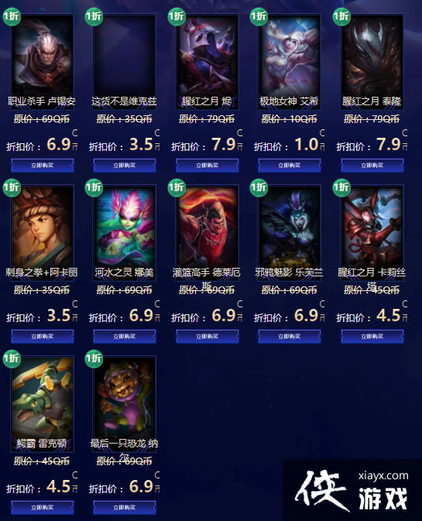The image size is (422, 521).
Task: Open the 鳄霸 雷克顿 skin image
Action: (42, 403)
